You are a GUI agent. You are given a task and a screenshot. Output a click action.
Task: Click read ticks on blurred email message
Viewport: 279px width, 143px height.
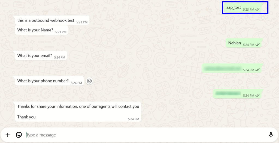(257, 70)
